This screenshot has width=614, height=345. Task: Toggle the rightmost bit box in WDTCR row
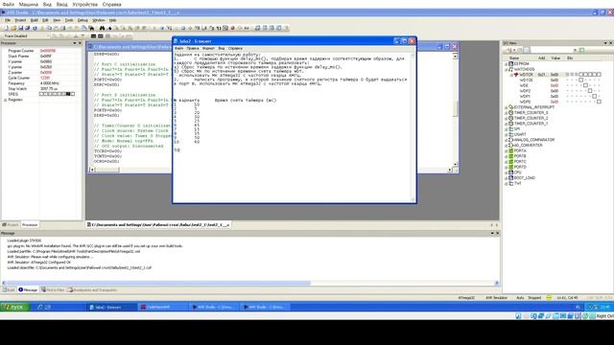(x=599, y=75)
